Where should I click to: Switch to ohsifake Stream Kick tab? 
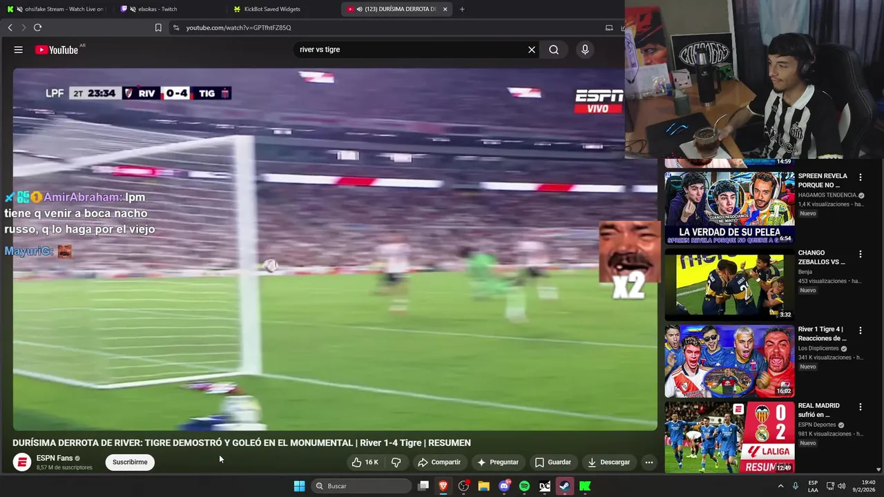55,9
